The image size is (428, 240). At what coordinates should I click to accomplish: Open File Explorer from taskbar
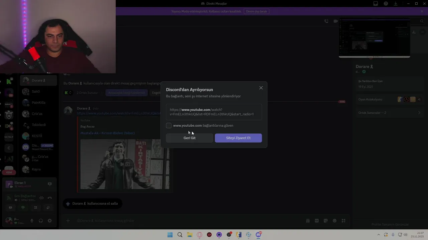click(190, 235)
